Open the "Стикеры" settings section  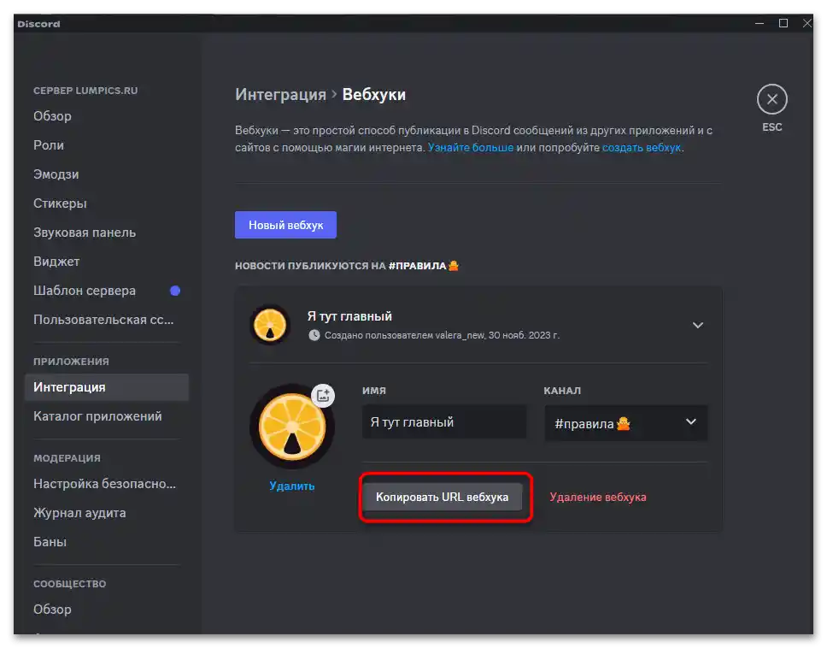60,203
